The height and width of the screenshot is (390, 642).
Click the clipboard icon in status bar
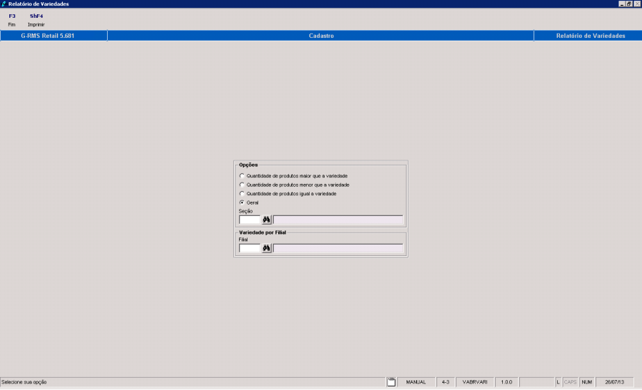[392, 382]
